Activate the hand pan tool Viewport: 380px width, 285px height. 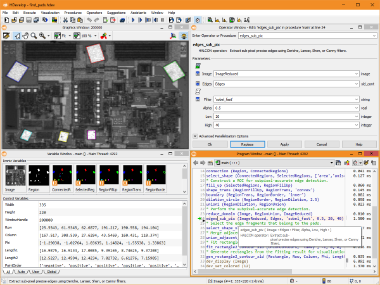(27, 35)
